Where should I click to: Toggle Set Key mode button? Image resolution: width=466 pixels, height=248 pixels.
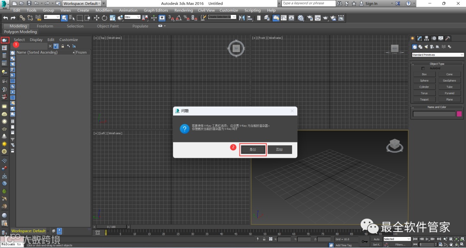[376, 245]
